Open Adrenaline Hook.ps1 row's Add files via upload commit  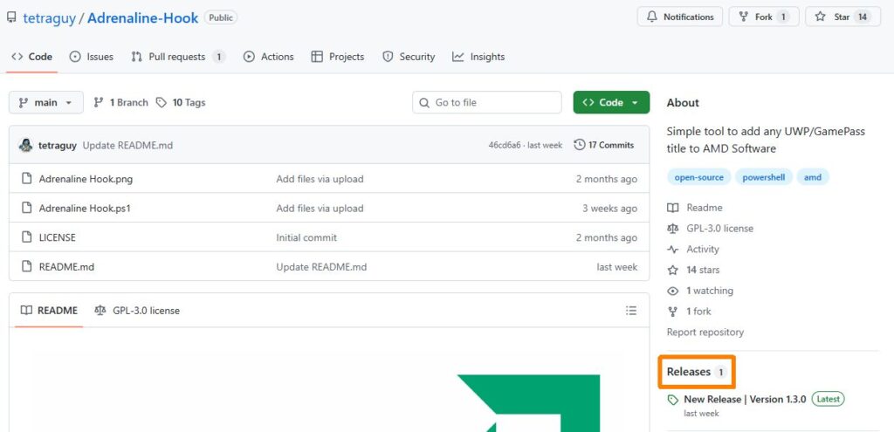tap(320, 209)
